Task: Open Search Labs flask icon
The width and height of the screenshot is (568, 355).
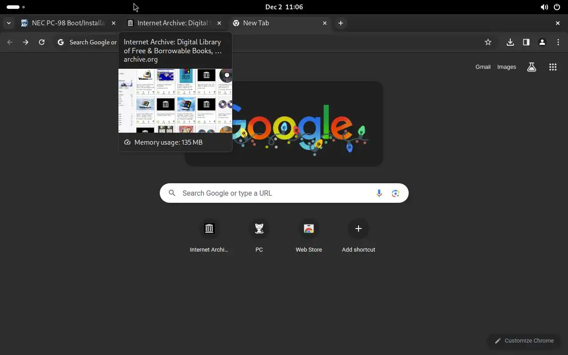Action: coord(532,67)
